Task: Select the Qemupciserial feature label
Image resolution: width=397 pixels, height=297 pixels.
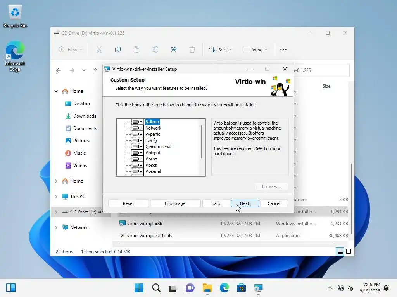Action: [158, 147]
